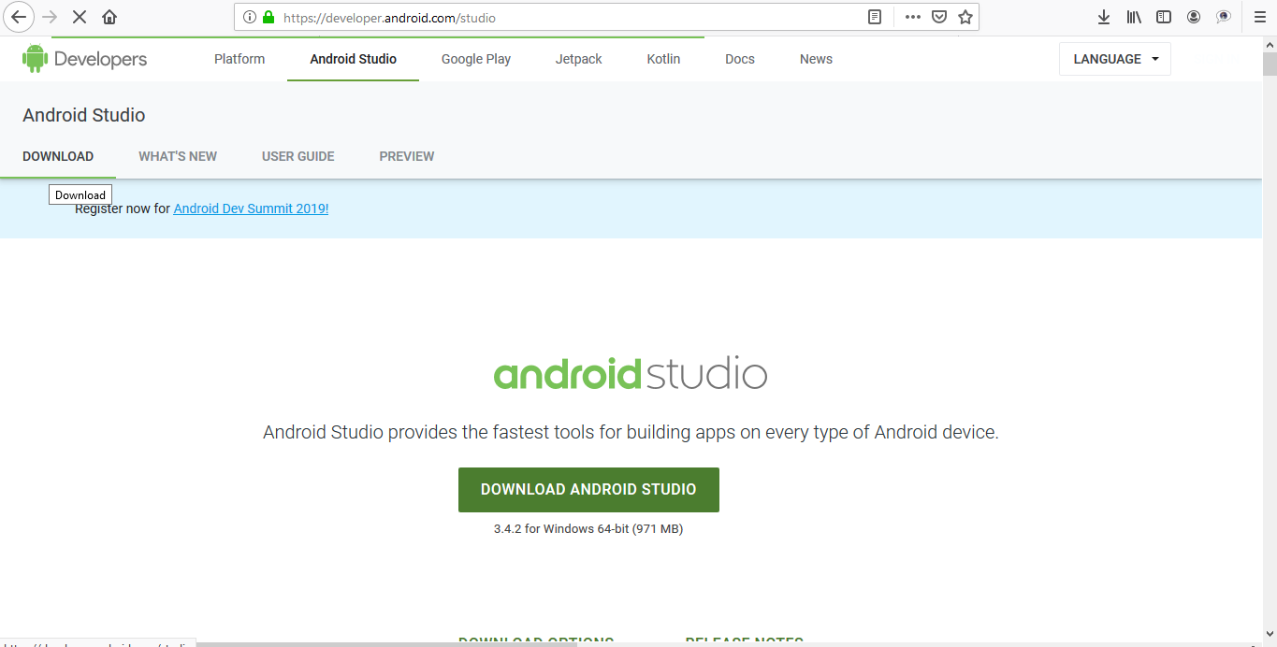Click the scrollbar up arrow
1277x647 pixels.
[x=1270, y=44]
